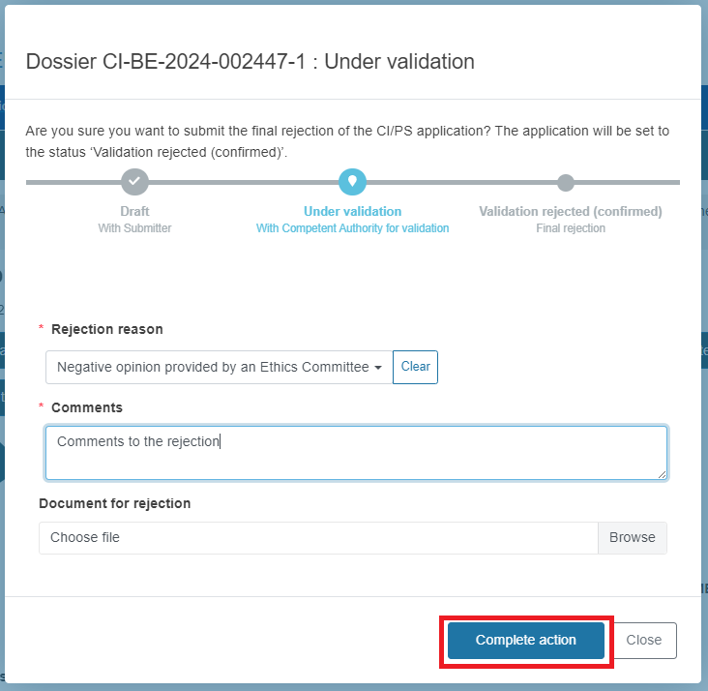Viewport: 708px width, 691px height.
Task: Click the 'Document for rejection' label
Action: (115, 503)
